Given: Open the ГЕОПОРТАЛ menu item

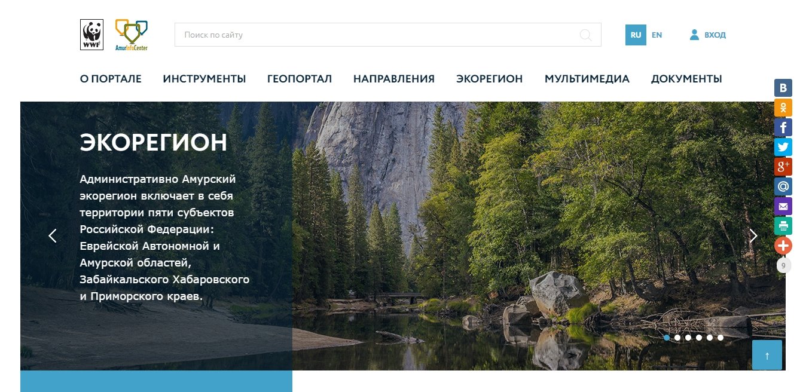Looking at the screenshot, I should click(300, 79).
